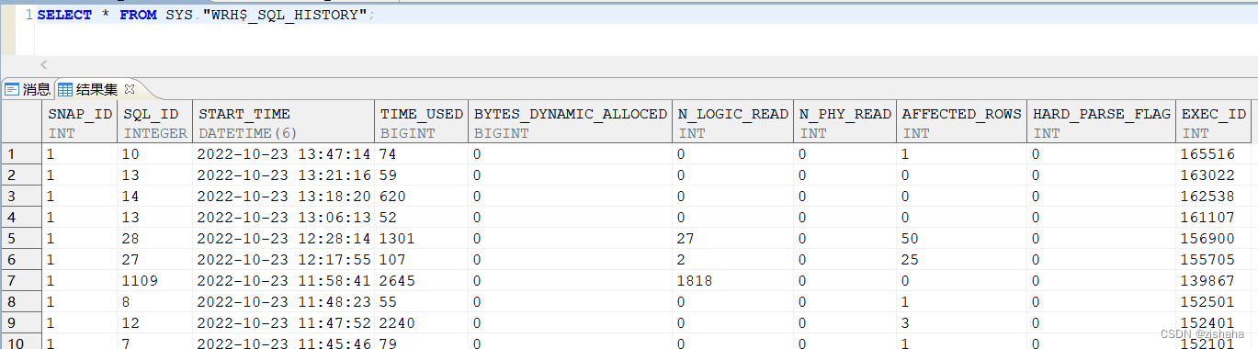Select row number 2 header

click(x=21, y=175)
